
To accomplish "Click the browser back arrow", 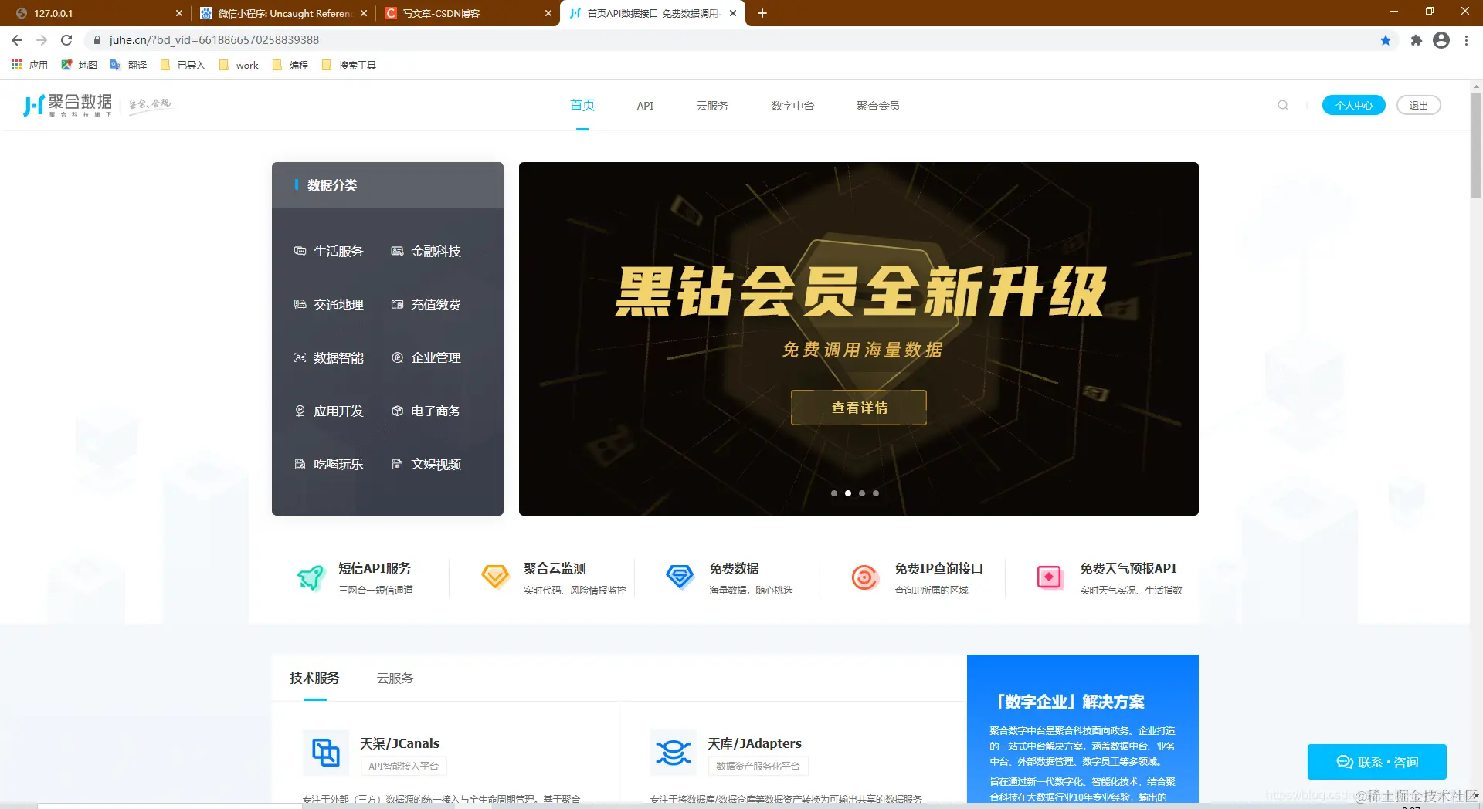I will [x=17, y=40].
